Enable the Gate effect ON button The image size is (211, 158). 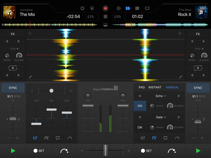pos(140,127)
